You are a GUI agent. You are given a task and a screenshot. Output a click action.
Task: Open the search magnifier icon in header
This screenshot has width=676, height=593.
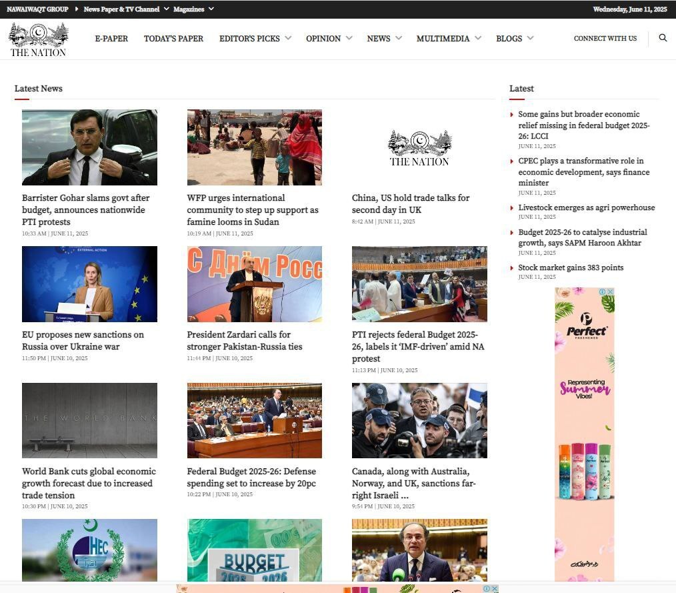click(x=663, y=38)
